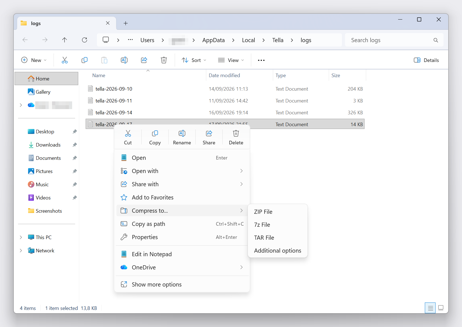Click Show more options
Screen dimensions: 462x327
coord(182,285)
